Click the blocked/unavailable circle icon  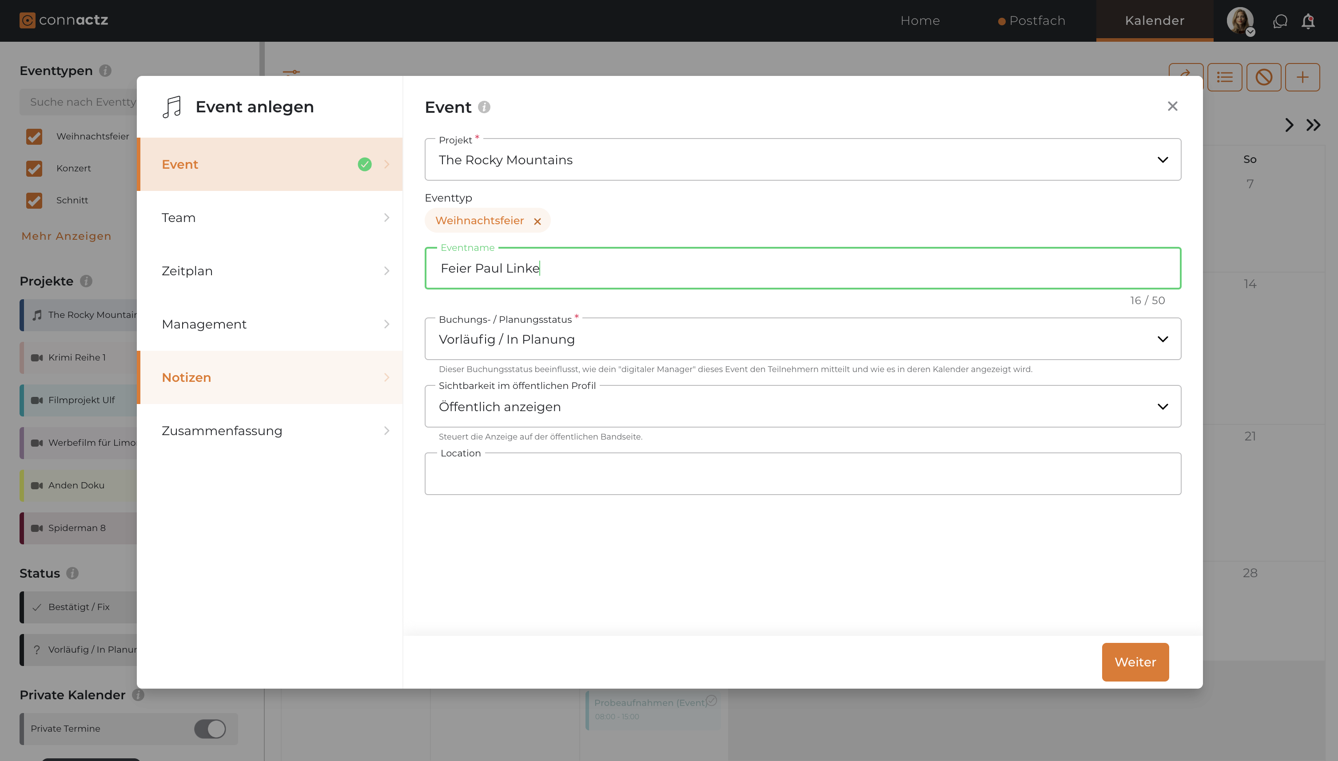coord(1263,77)
